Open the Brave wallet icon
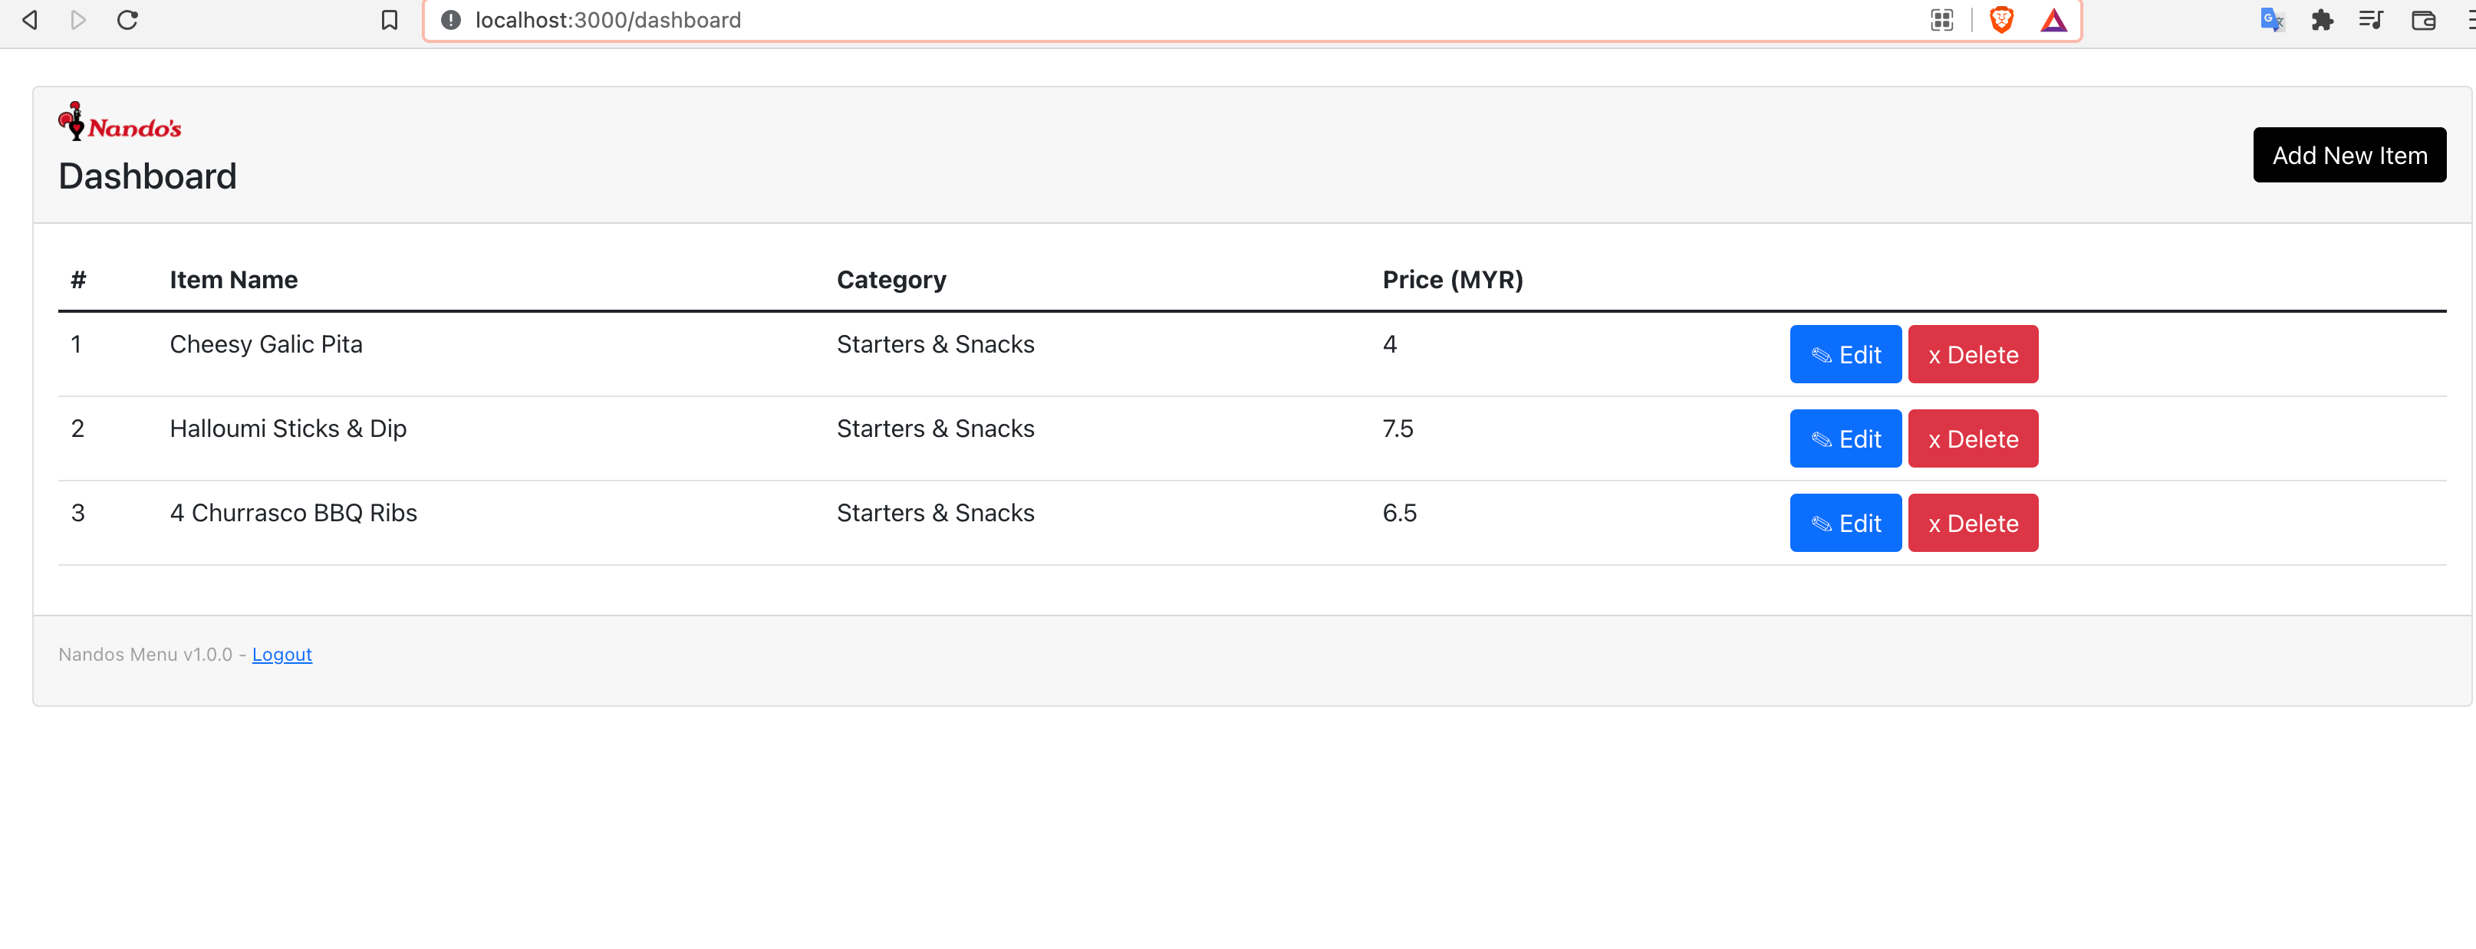Viewport: 2476px width, 949px height. click(2422, 20)
